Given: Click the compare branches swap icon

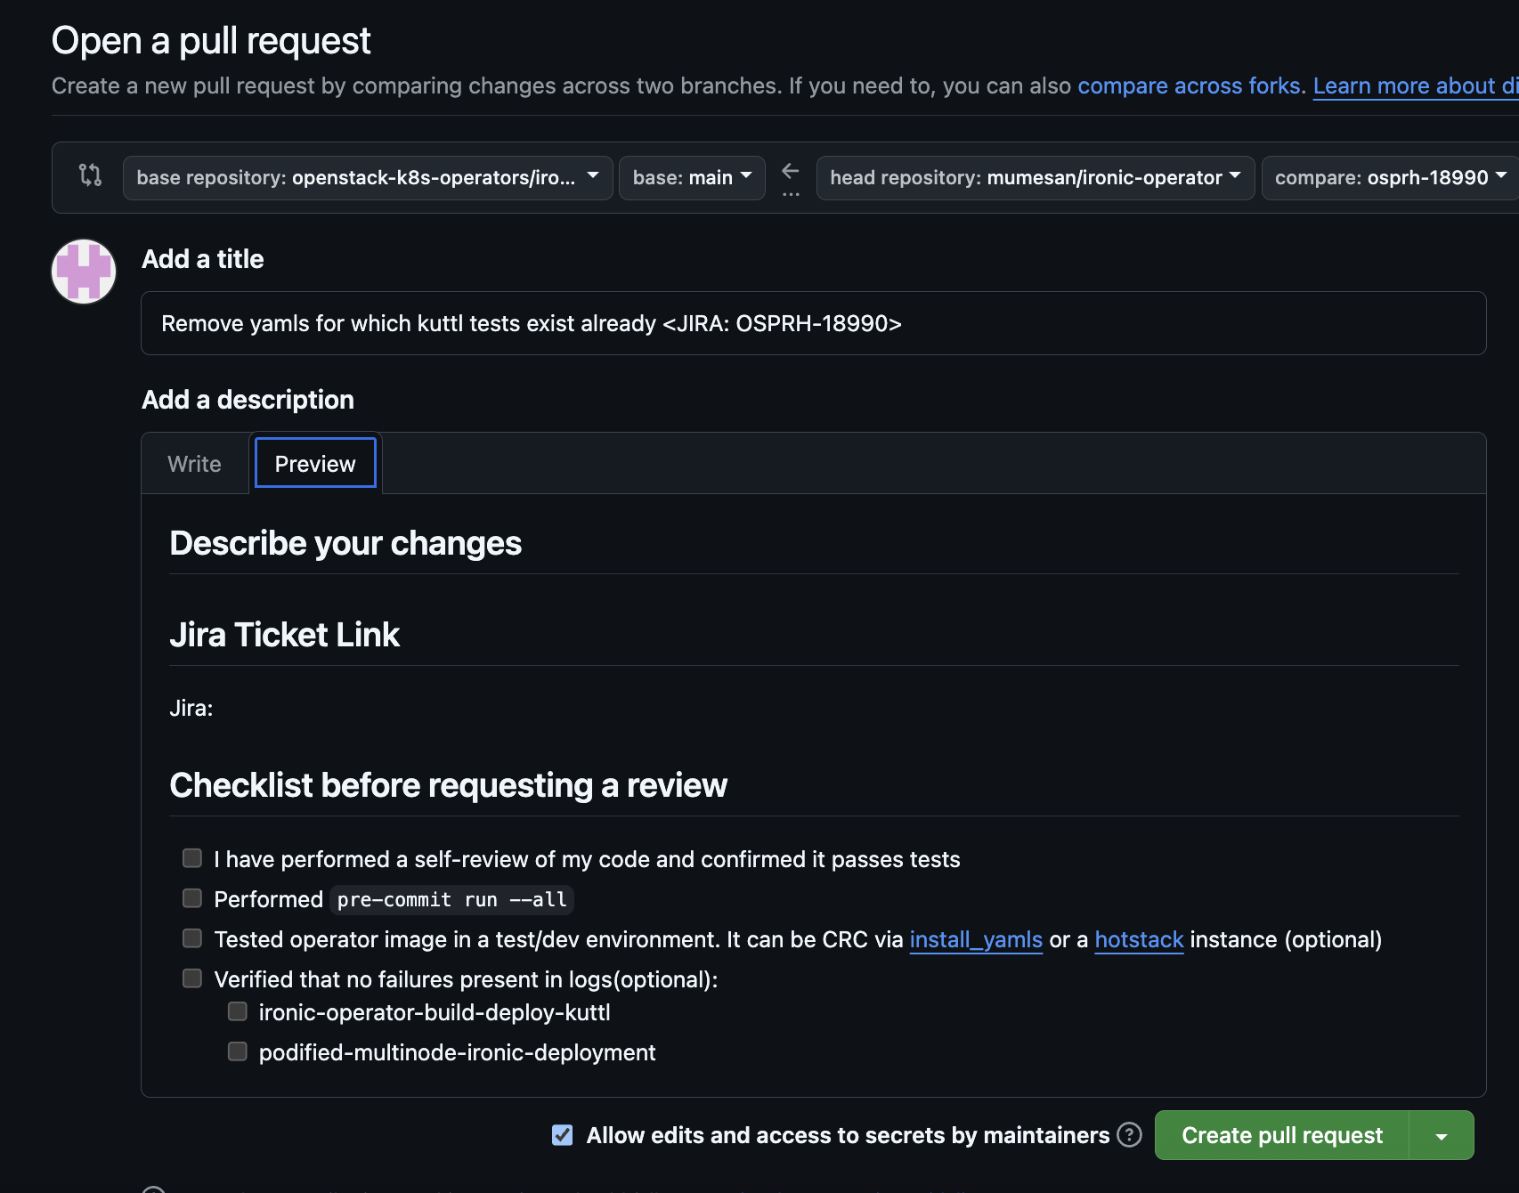Looking at the screenshot, I should pos(90,174).
